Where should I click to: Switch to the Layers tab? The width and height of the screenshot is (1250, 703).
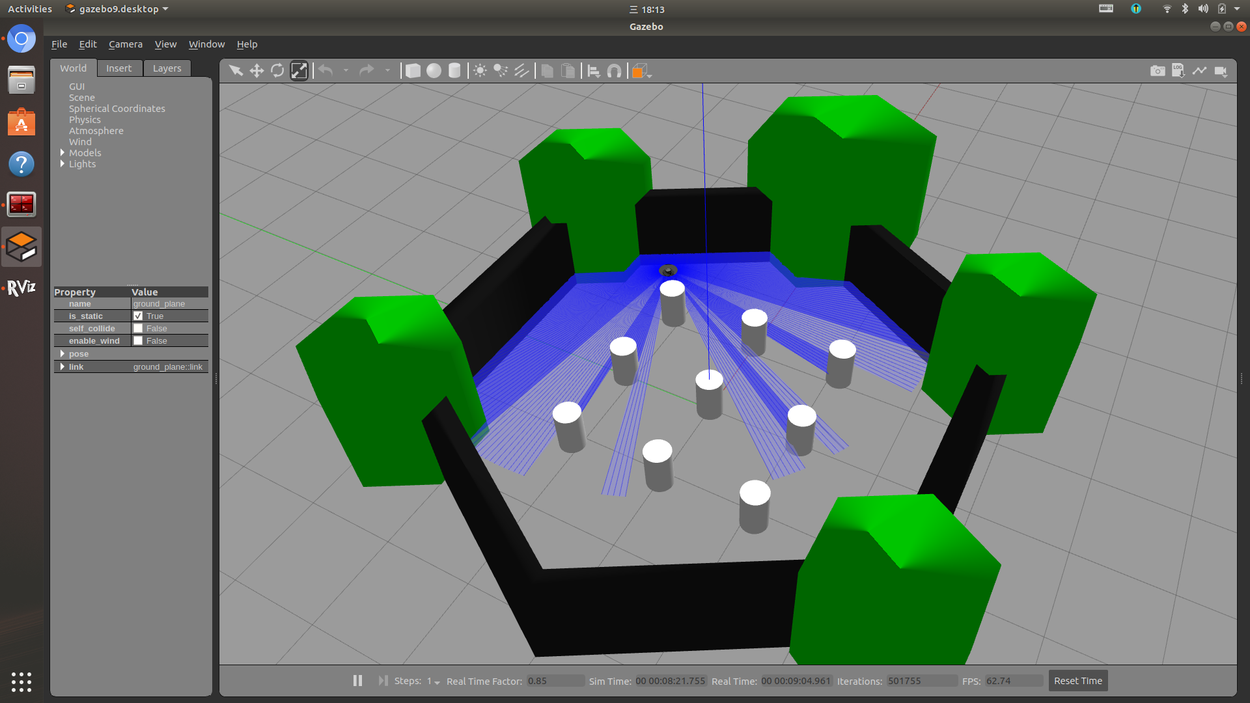pos(167,68)
